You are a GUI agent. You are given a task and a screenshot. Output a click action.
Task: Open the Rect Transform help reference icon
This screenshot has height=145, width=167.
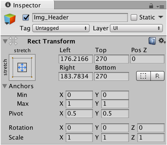click(x=152, y=41)
